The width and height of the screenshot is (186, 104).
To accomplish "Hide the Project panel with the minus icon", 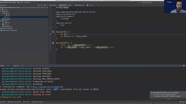I will click(47, 5).
